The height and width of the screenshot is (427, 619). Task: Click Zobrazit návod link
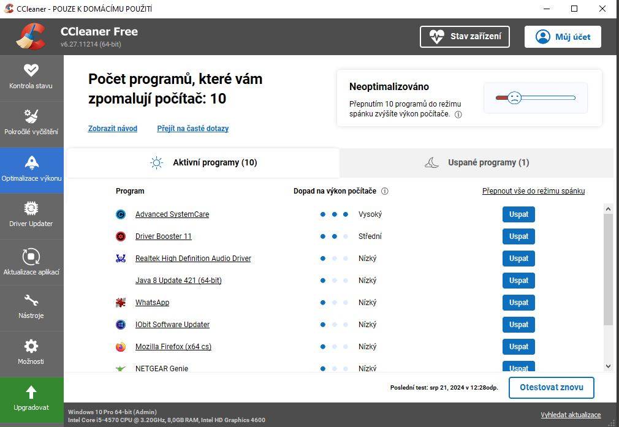[x=113, y=128]
